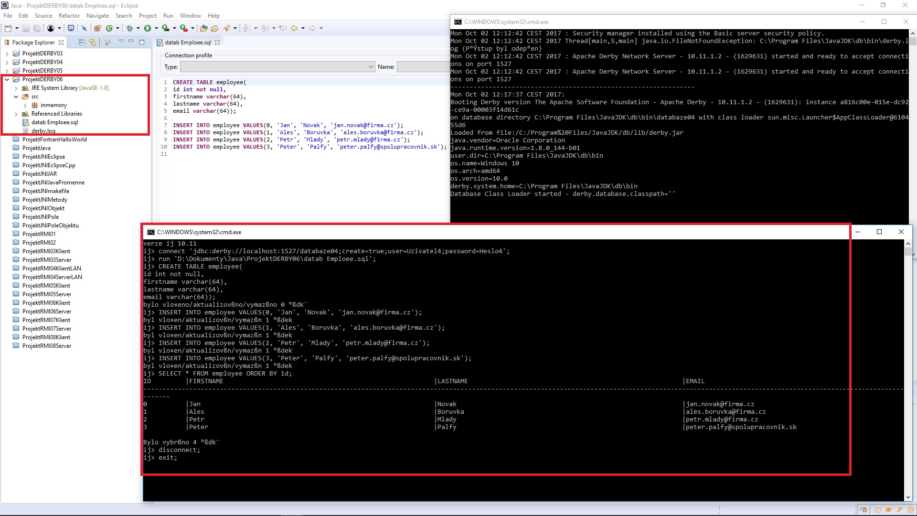Image resolution: width=917 pixels, height=516 pixels.
Task: Open the Run menu in Eclipse
Action: tap(167, 15)
